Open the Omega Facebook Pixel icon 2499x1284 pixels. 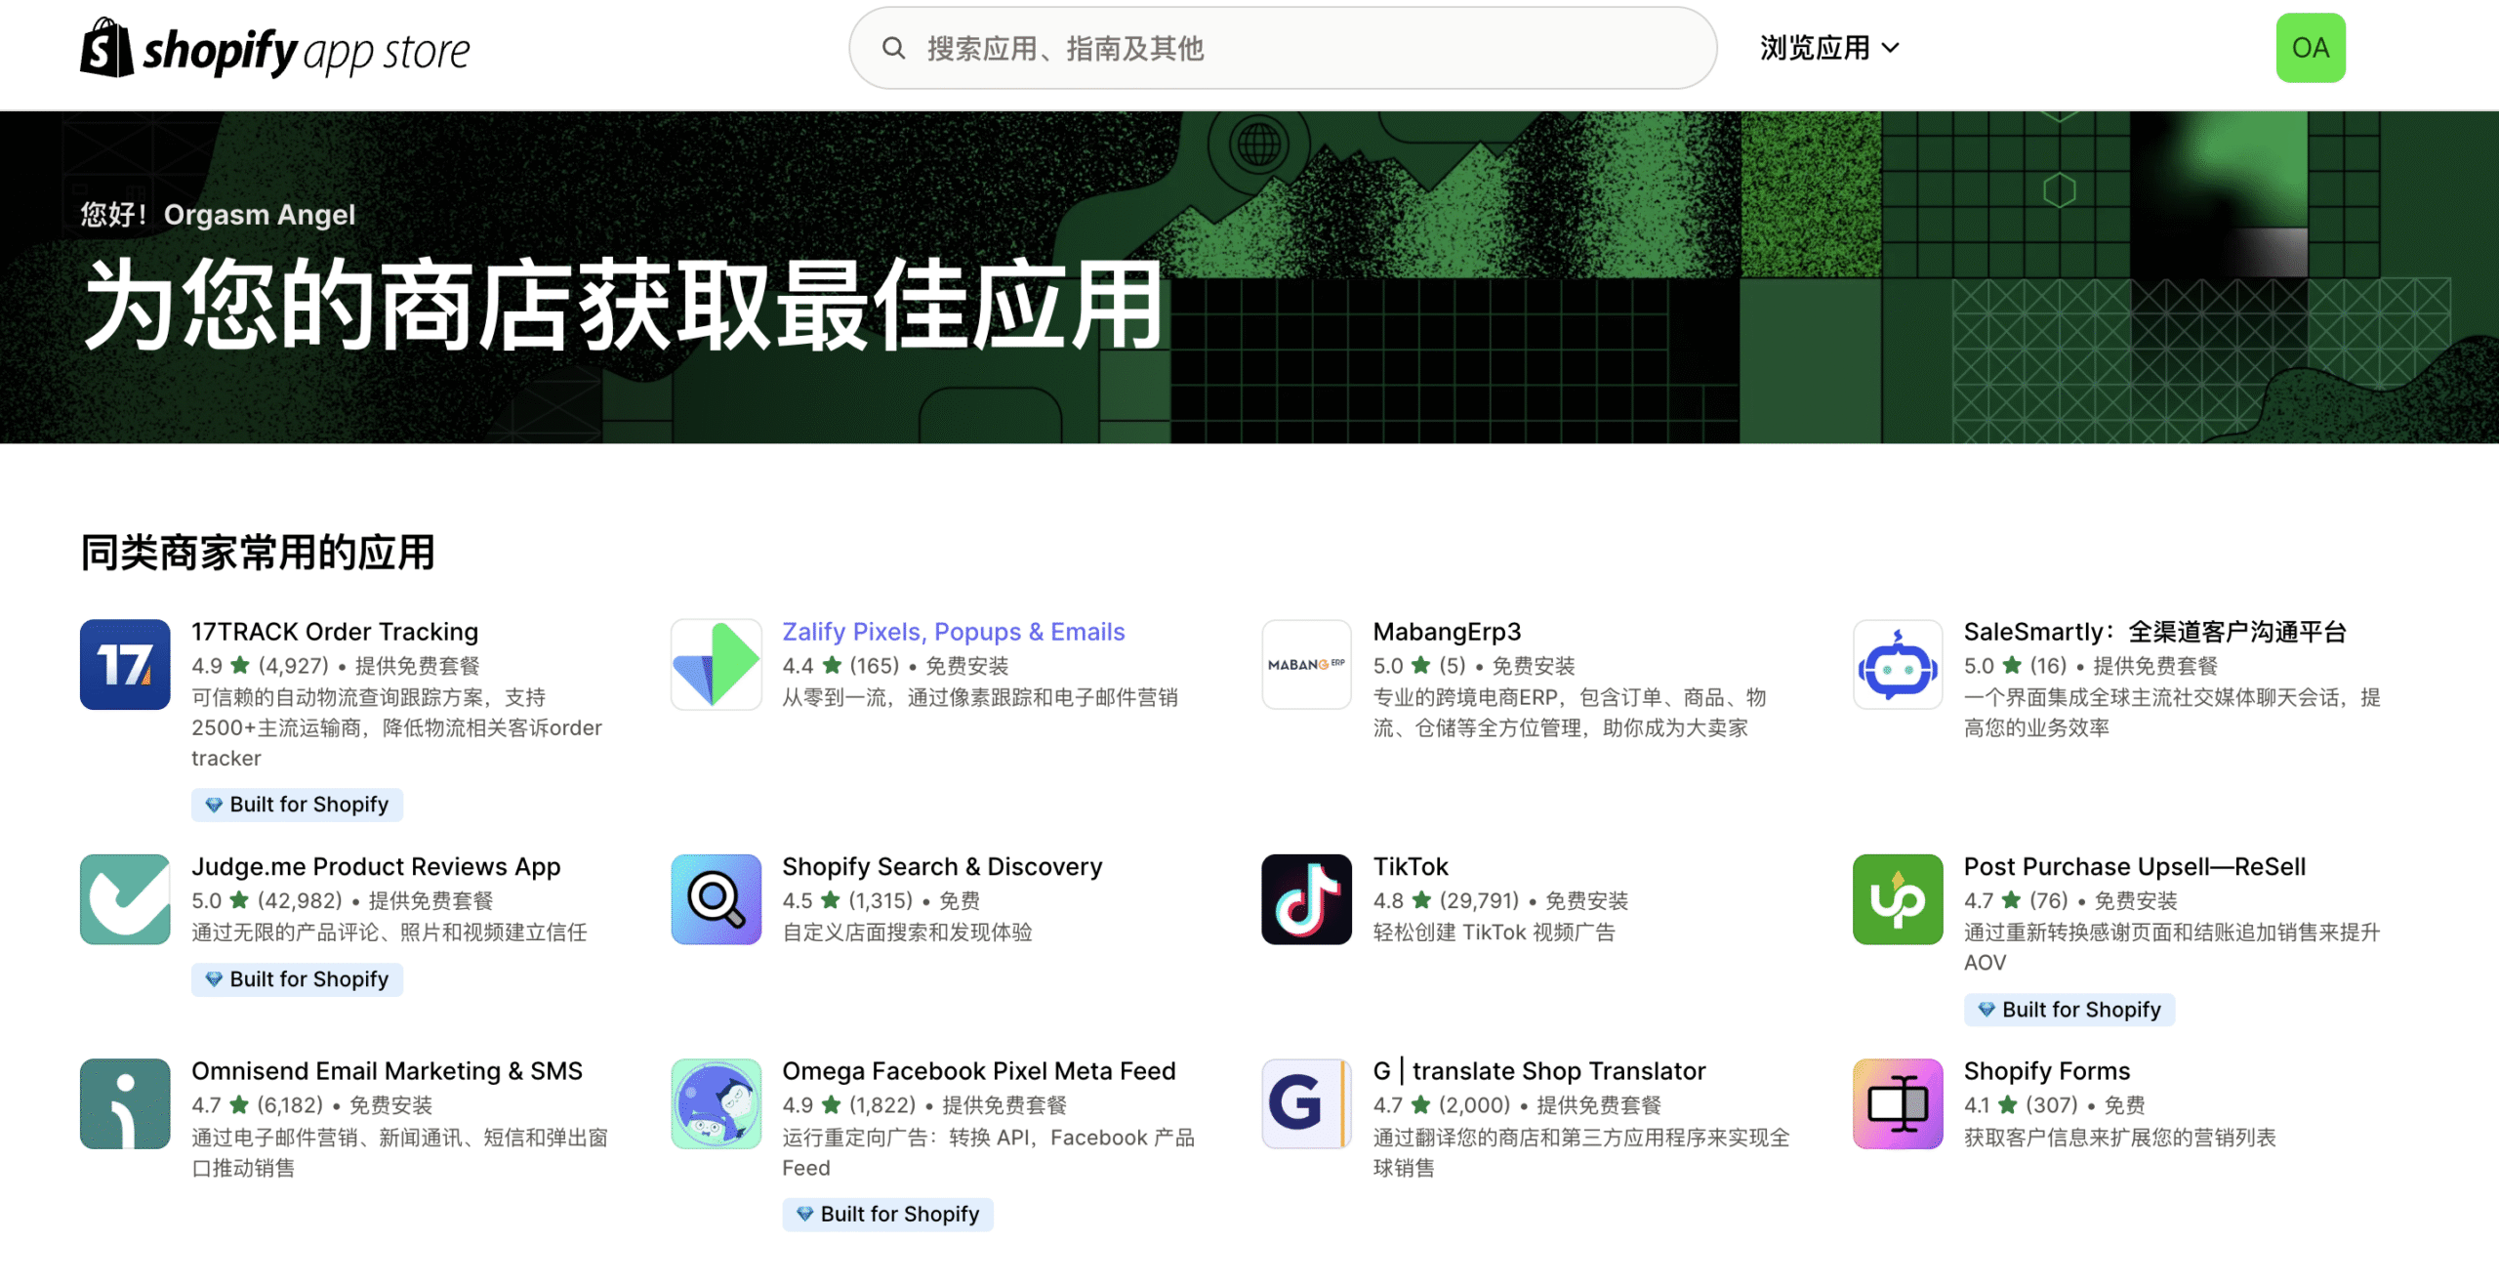pyautogui.click(x=716, y=1103)
